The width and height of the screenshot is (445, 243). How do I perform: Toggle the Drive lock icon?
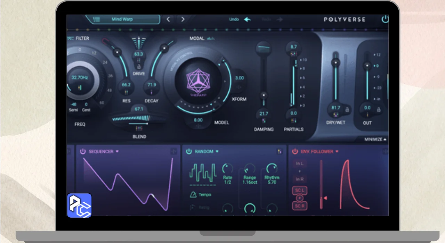click(x=139, y=66)
